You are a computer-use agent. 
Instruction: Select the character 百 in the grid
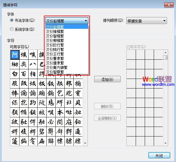click(24, 74)
